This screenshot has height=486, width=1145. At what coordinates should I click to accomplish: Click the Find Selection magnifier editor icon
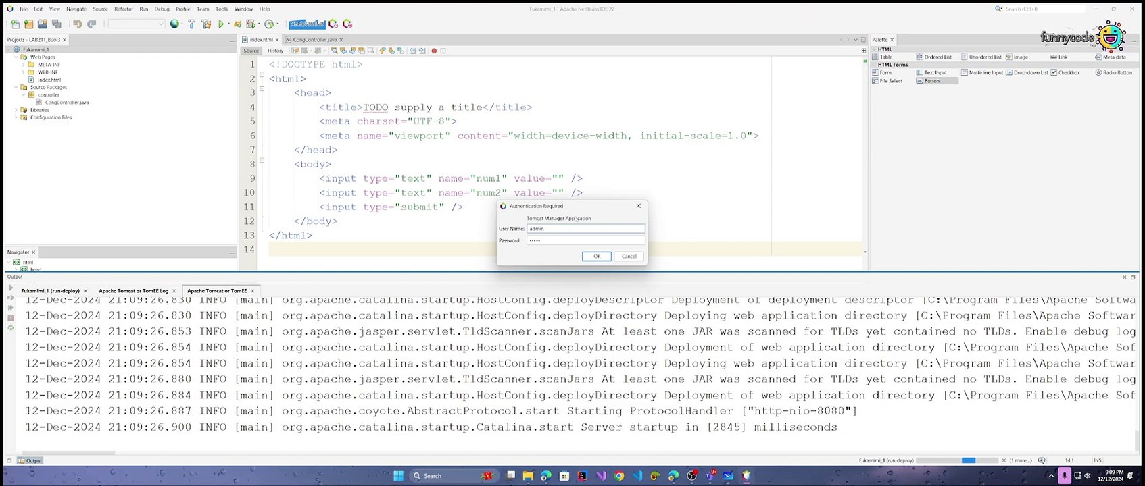[x=334, y=51]
